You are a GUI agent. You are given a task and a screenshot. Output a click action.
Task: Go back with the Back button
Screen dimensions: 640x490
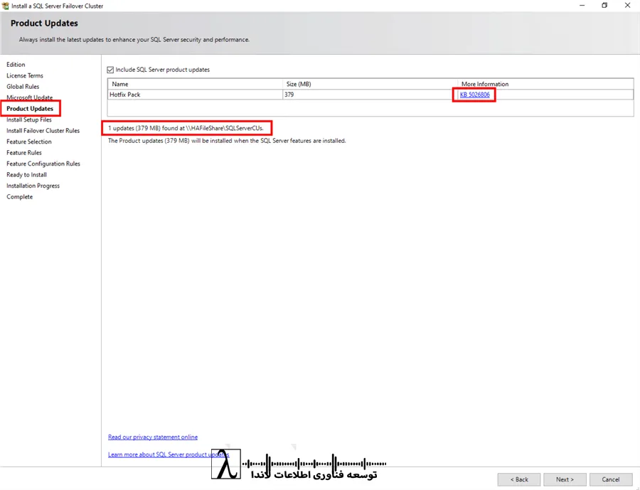point(519,479)
